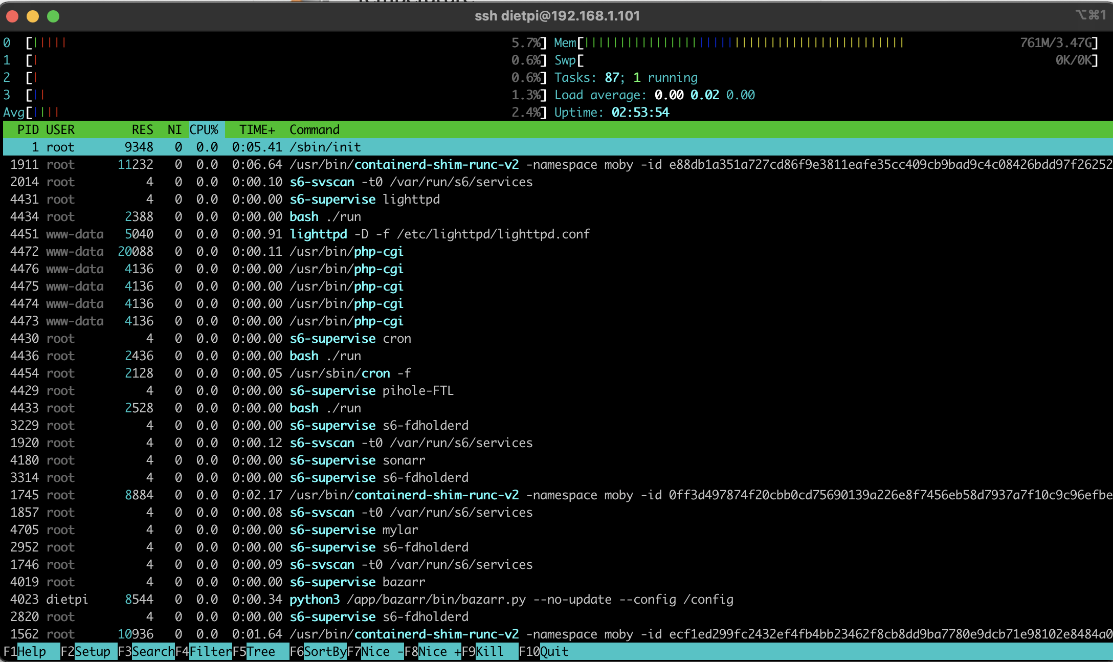Select php-cgi process with PID 4473

[x=558, y=321]
